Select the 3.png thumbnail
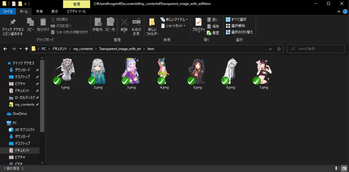Image resolution: width=349 pixels, height=172 pixels. pyautogui.click(x=130, y=70)
